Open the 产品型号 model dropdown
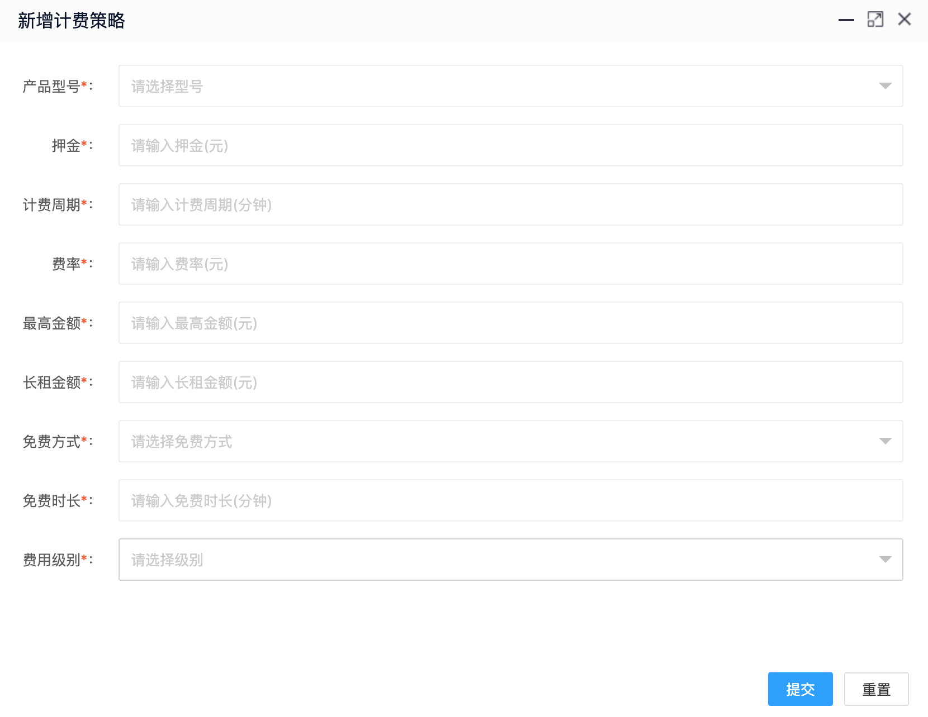 point(510,86)
